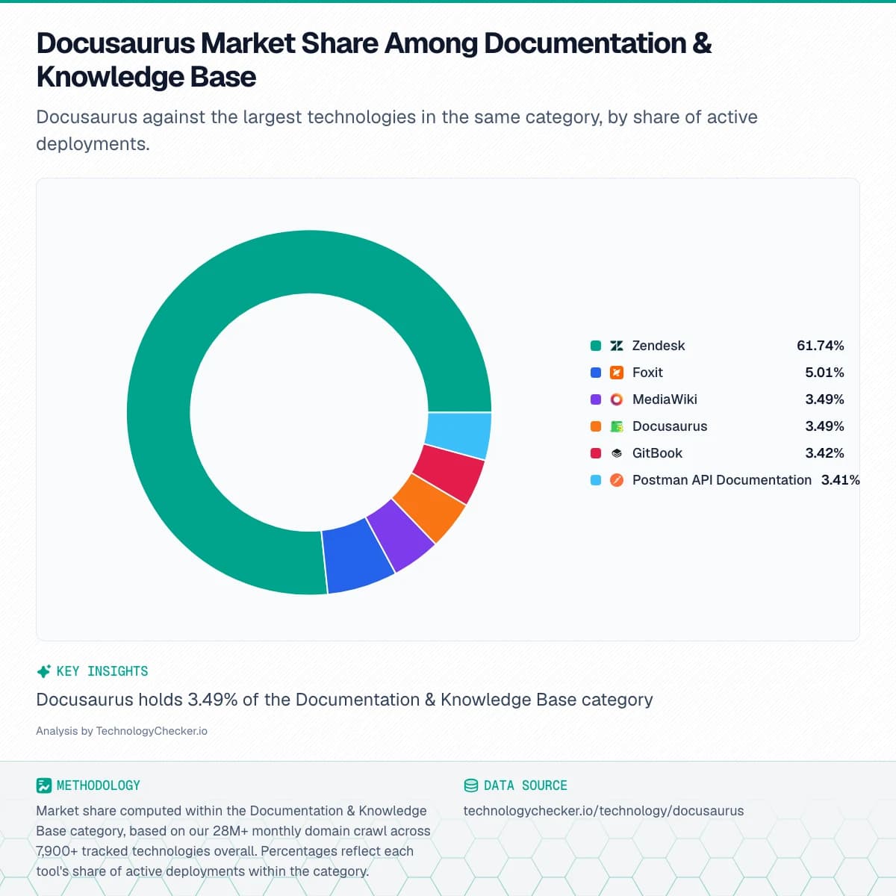This screenshot has height=896, width=896.
Task: Click the 3.42% value for GitBook
Action: (824, 453)
